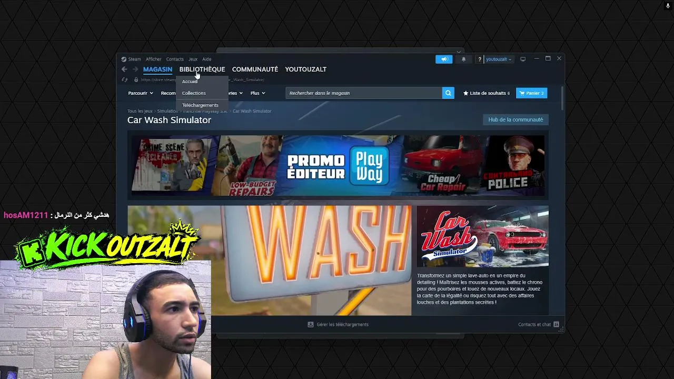Open Contacts et chat

point(539,324)
